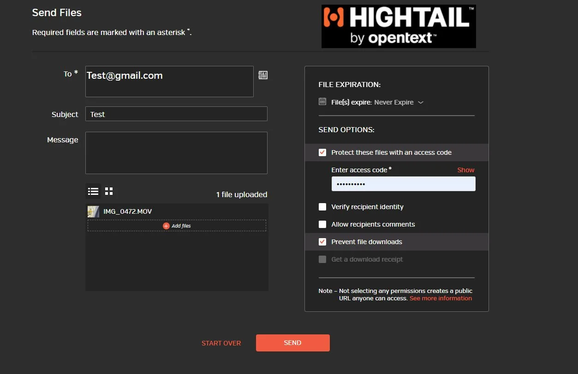Open the address book contacts icon
This screenshot has height=374, width=578.
[263, 75]
